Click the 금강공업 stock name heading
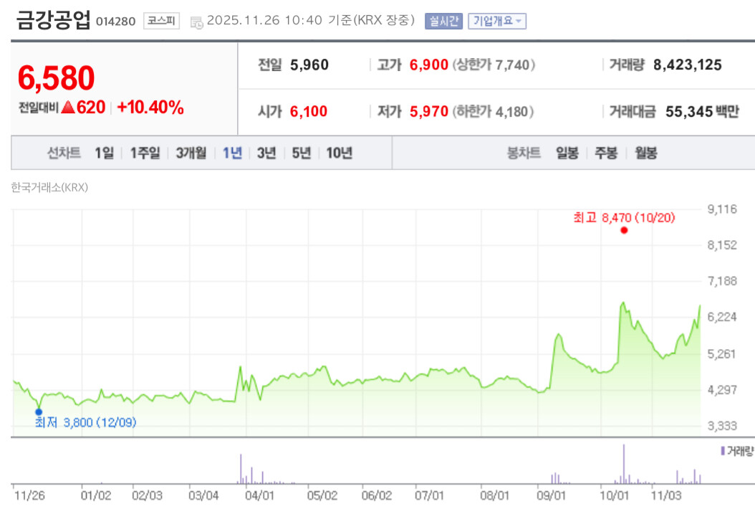The height and width of the screenshot is (524, 755). (53, 20)
